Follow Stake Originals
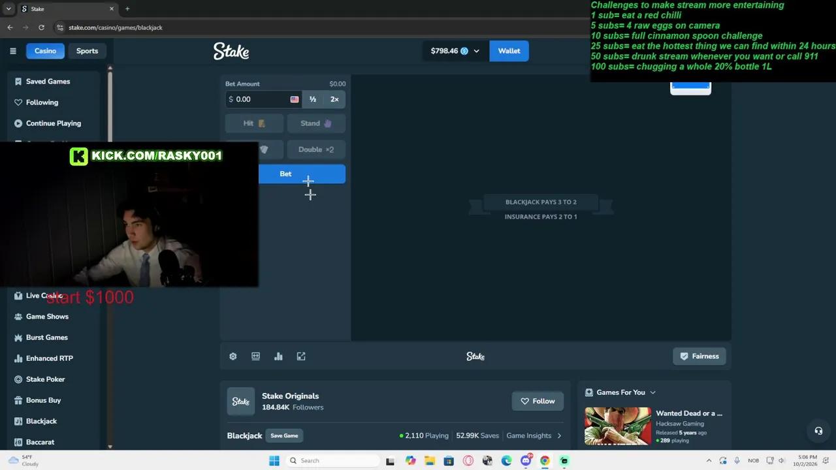The image size is (836, 470). click(538, 401)
